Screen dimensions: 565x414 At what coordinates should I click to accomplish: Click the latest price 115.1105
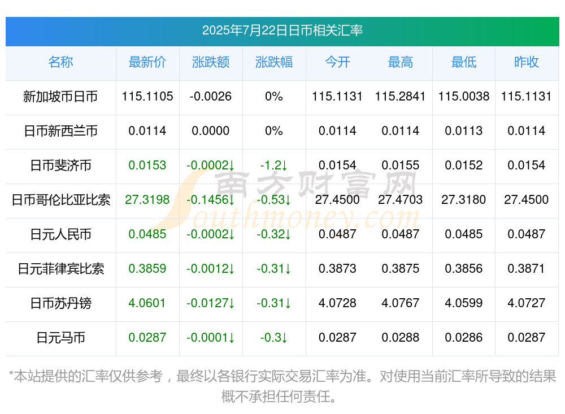tap(147, 96)
